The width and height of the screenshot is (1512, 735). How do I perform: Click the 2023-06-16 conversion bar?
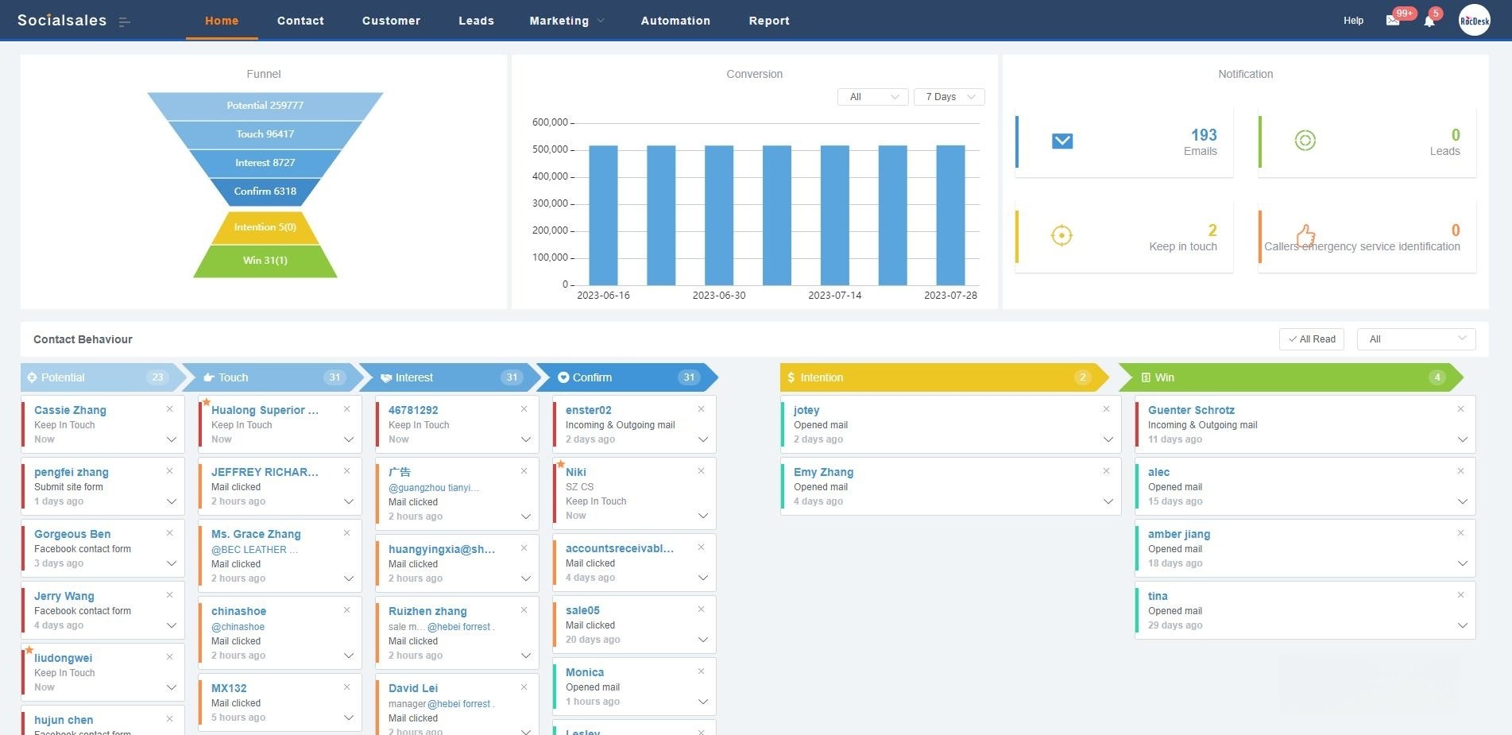click(603, 215)
